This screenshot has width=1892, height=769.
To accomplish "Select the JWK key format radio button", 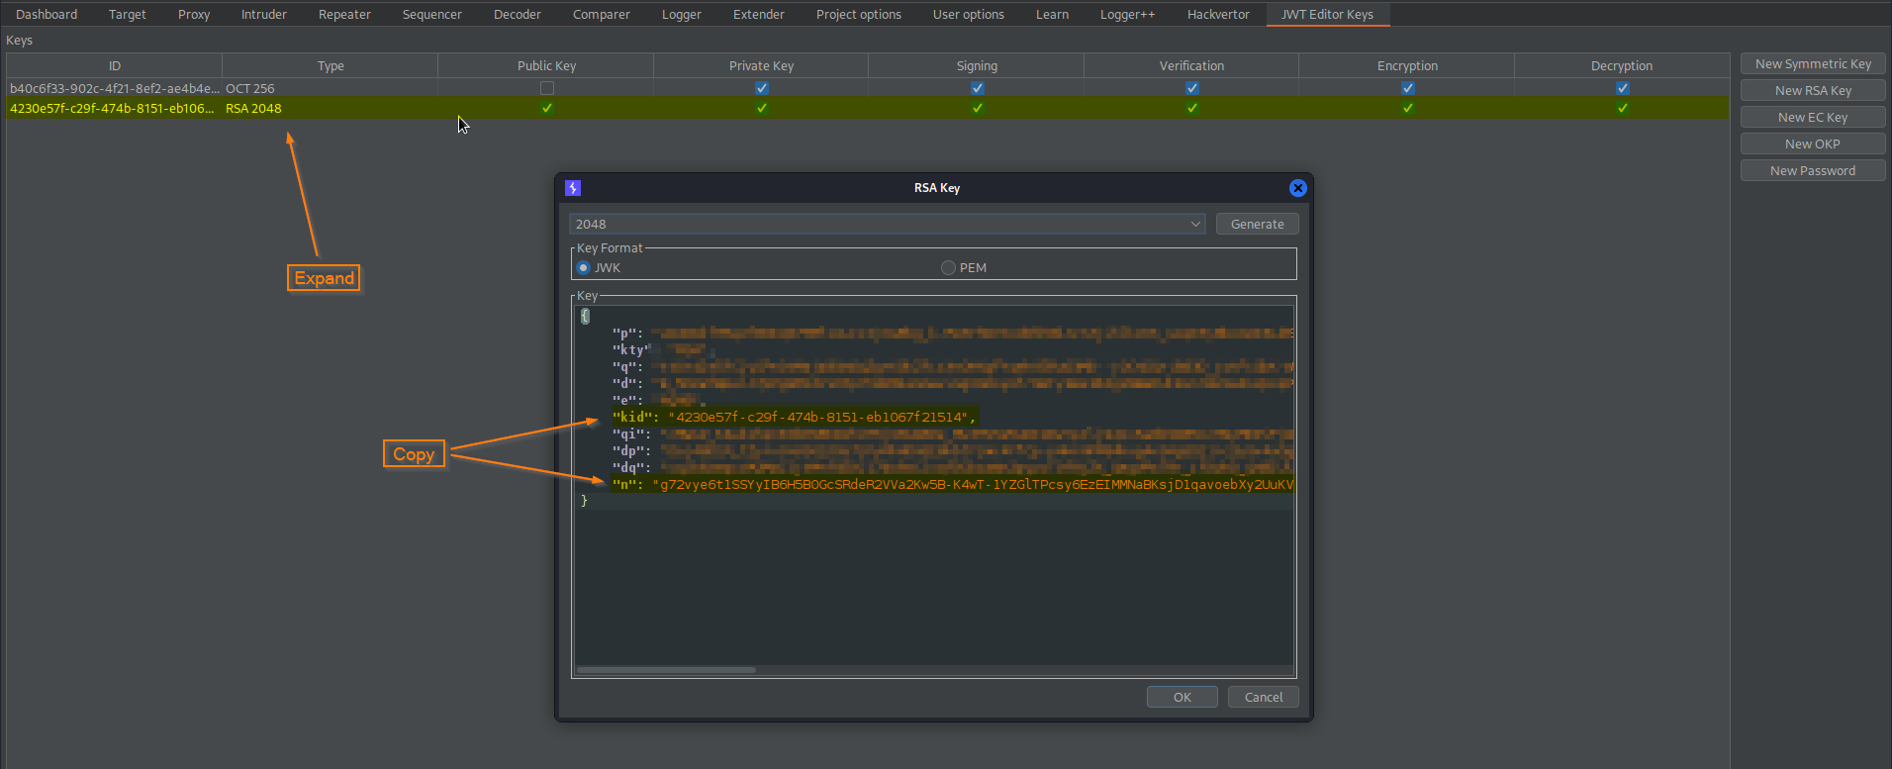I will pos(584,268).
